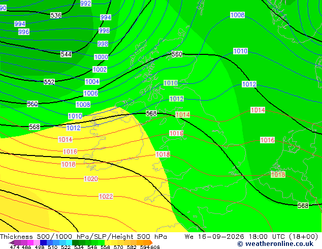Pick the cyan legend swatch above 522
This screenshot has height=249, width=322.
click(69, 242)
